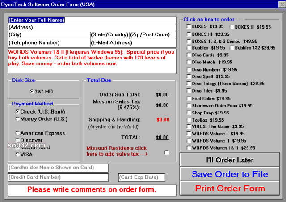Select WORDS Volume I $19.95 checkbox
Screen dimensions: 286x202
click(189, 134)
